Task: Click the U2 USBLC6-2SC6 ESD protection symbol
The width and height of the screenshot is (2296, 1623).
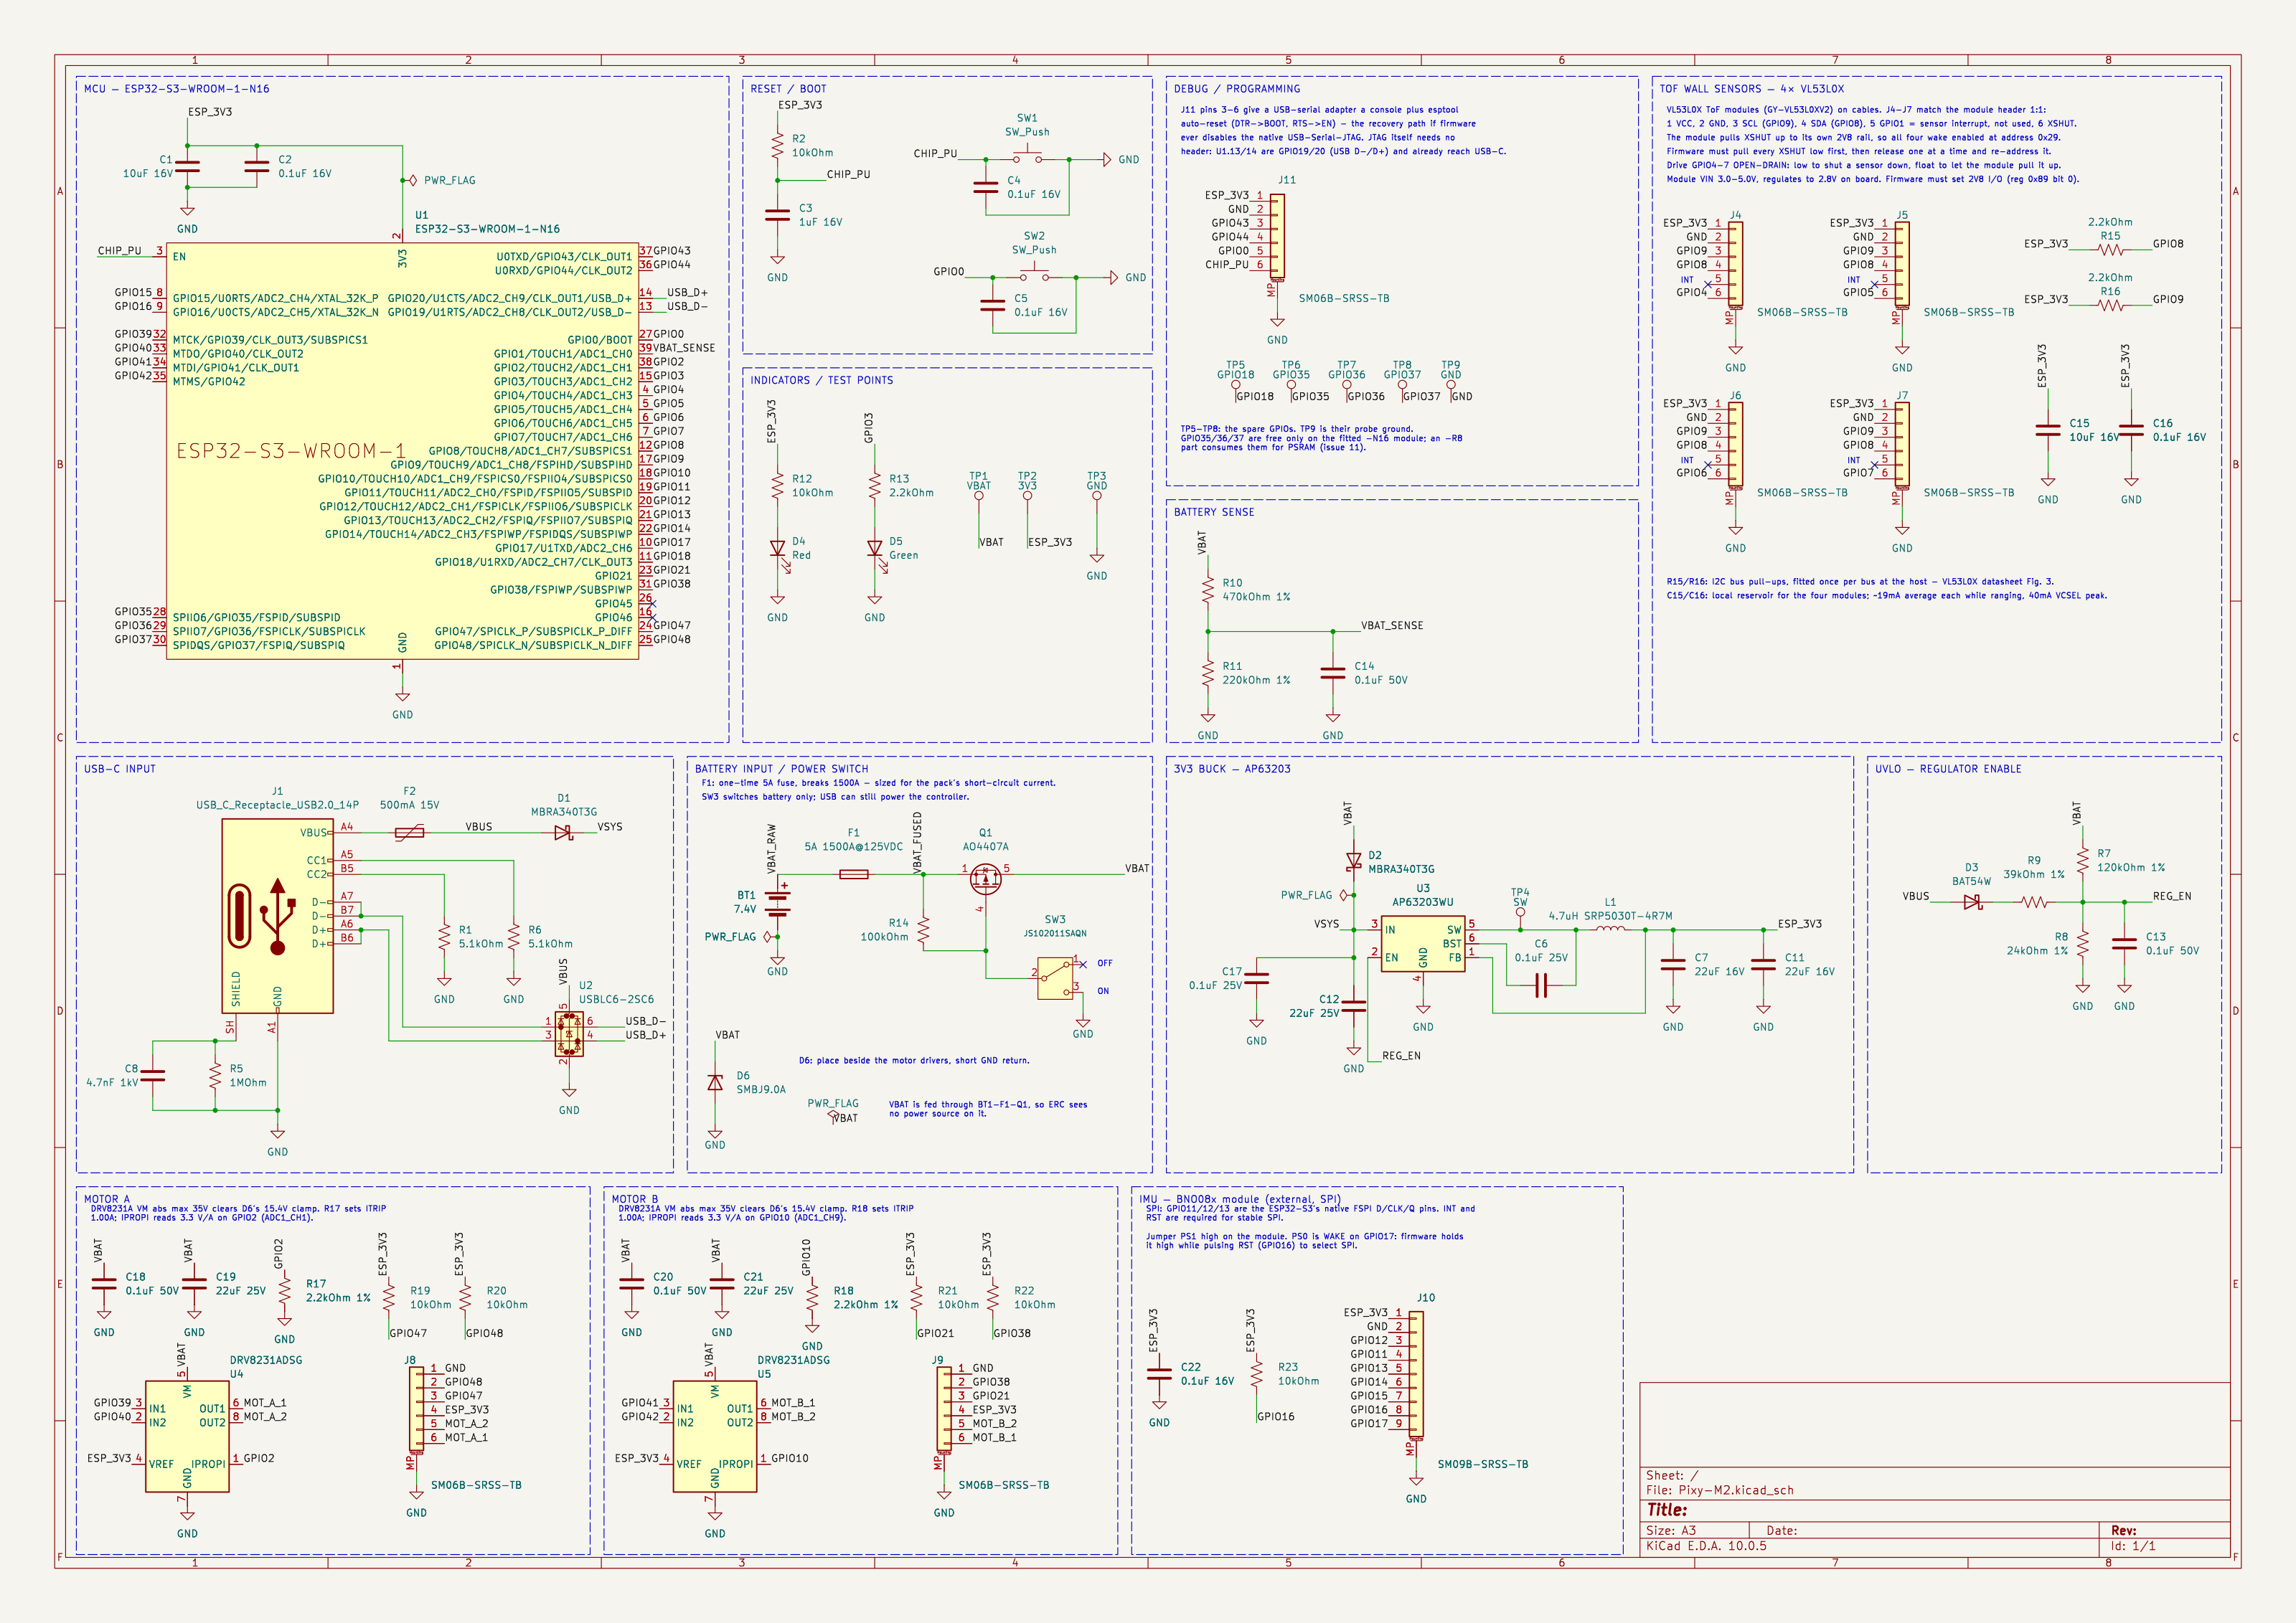Action: pos(569,1033)
